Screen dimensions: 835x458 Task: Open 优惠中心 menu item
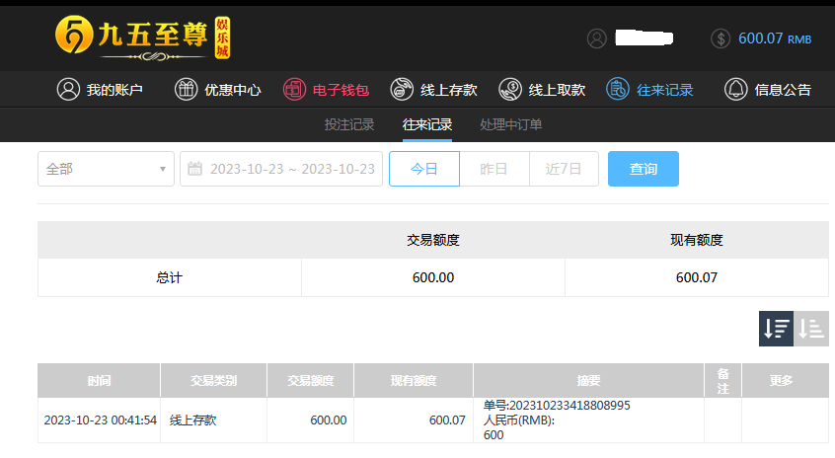[218, 90]
